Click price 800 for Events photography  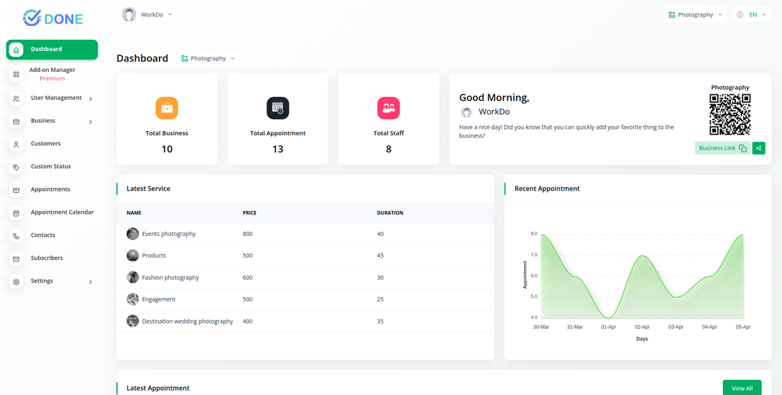(x=247, y=234)
